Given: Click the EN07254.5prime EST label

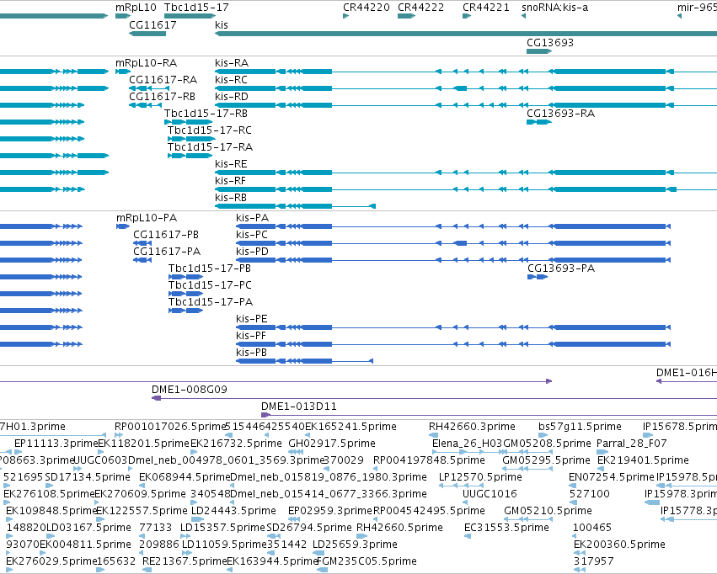Looking at the screenshot, I should pyautogui.click(x=612, y=477).
